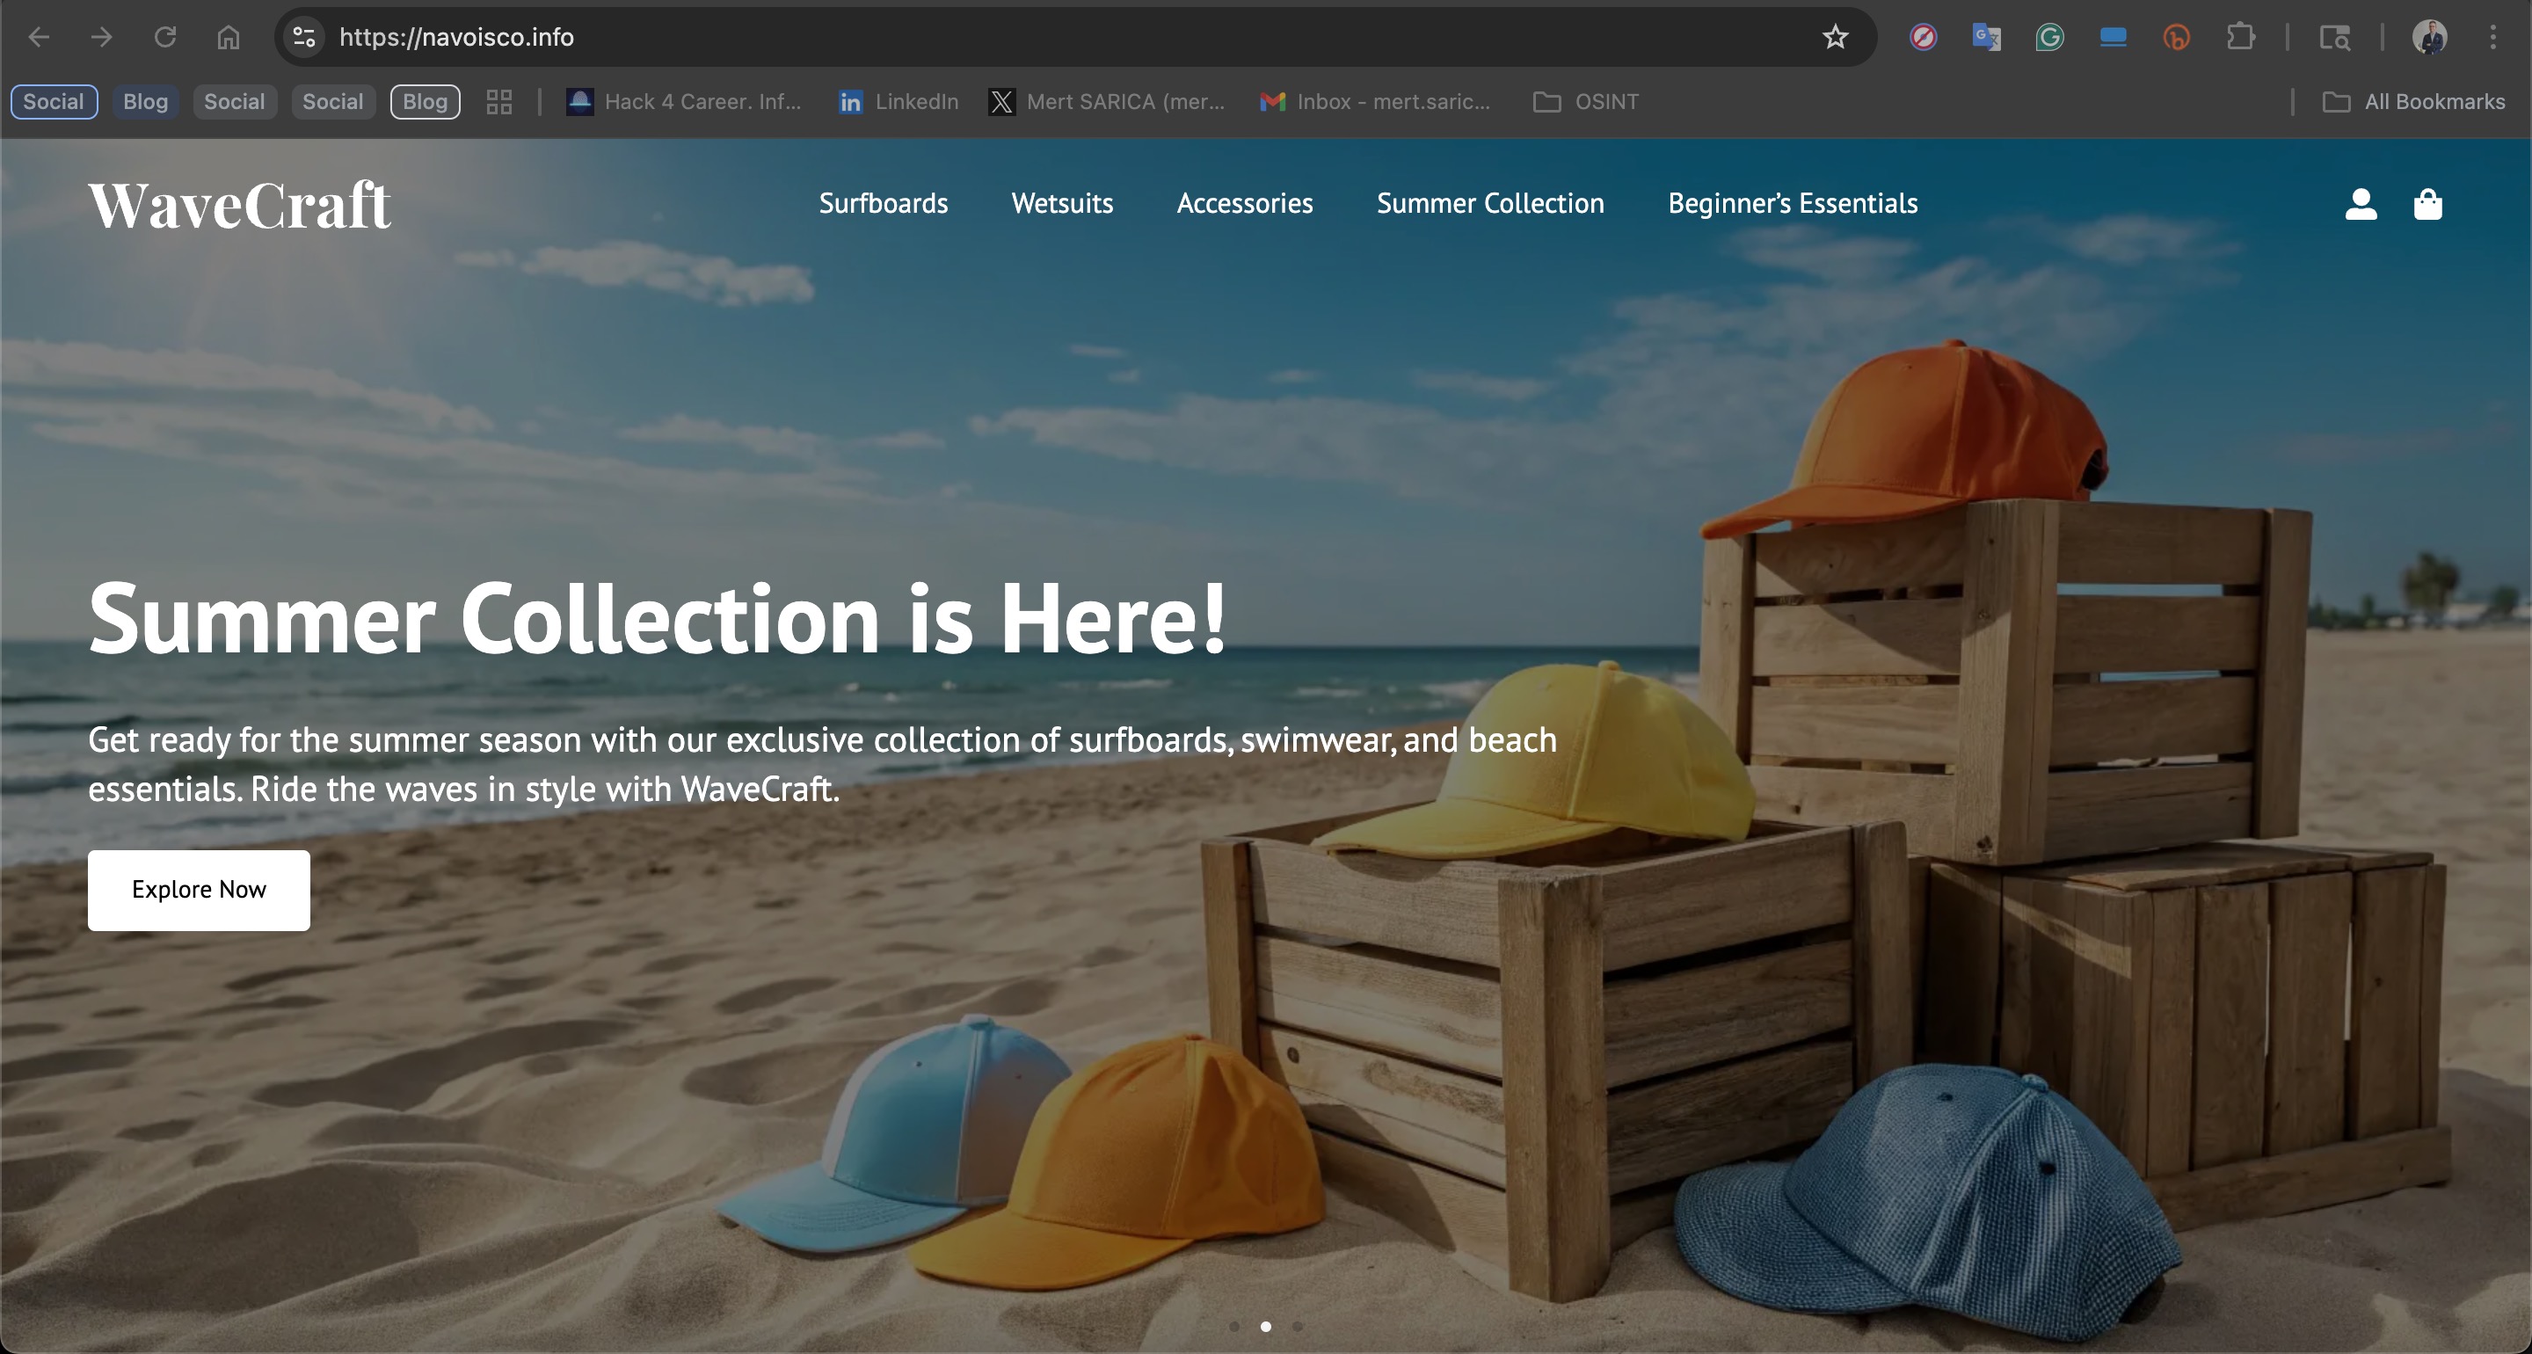The image size is (2532, 1354).
Task: Open the LinkedIn bookmark
Action: coord(899,101)
